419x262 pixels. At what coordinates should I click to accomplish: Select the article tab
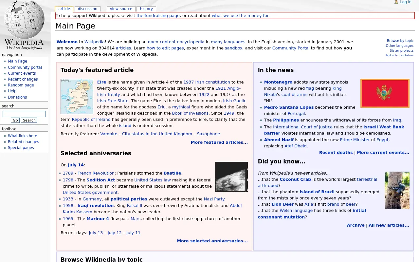click(64, 9)
